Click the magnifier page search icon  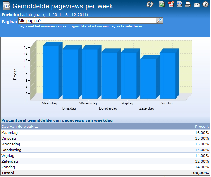click(160, 20)
